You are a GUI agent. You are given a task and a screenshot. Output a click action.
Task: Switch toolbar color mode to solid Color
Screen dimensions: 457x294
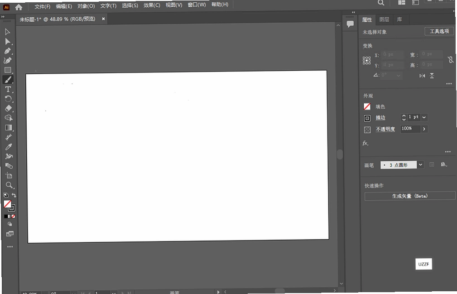[x=6, y=216]
